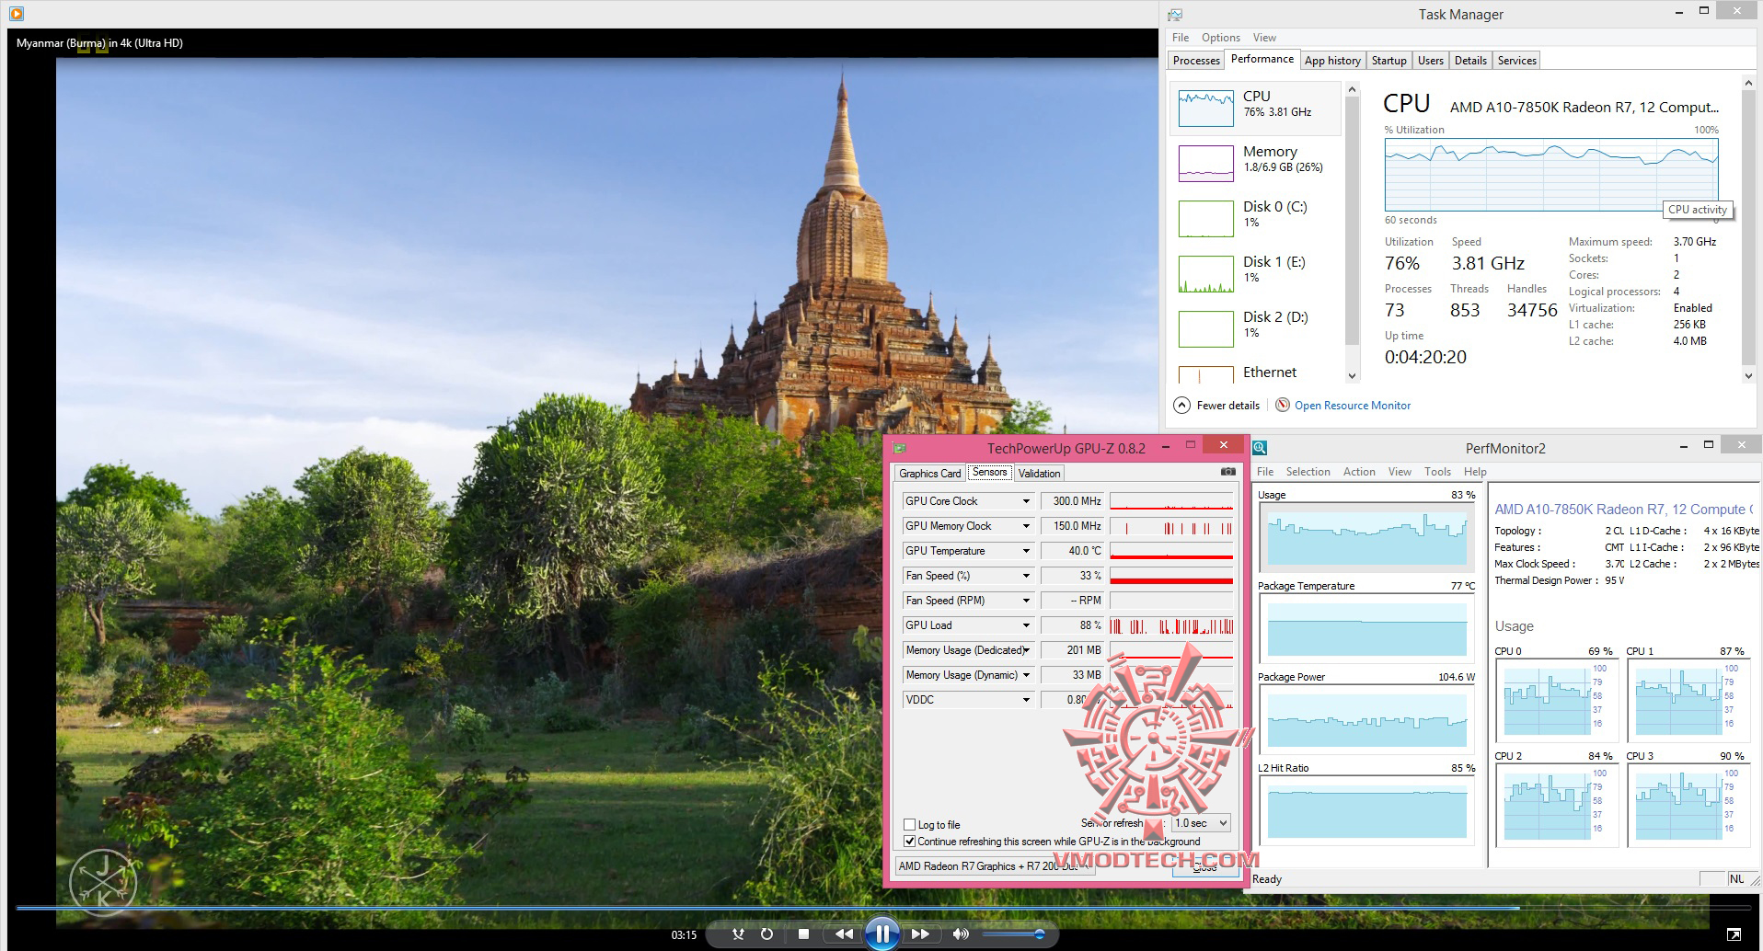
Task: Open the Users tab in Task Manager
Action: pos(1431,61)
